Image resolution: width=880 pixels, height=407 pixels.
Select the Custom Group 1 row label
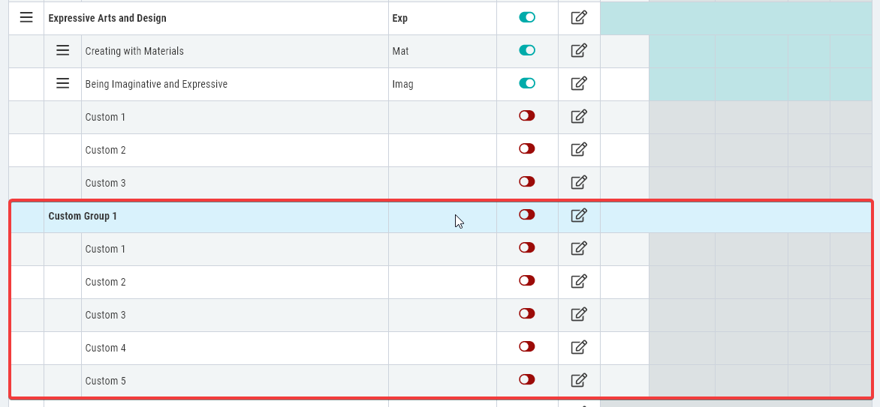(x=83, y=216)
